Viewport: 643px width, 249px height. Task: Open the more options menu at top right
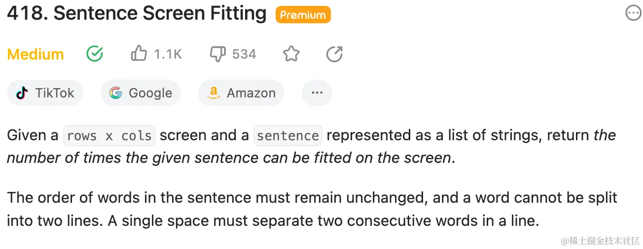[x=633, y=14]
